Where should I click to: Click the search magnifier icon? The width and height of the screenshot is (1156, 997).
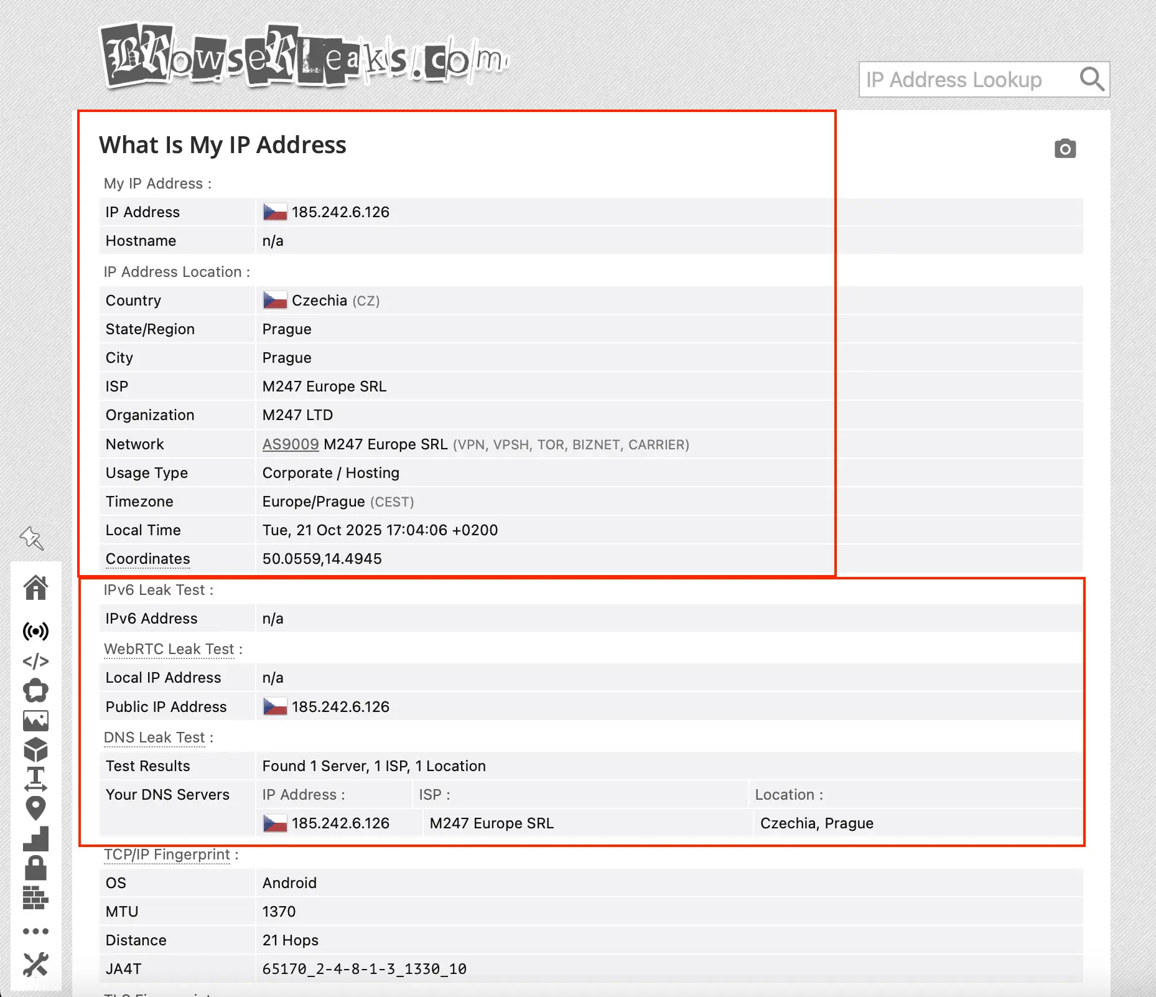[1091, 80]
